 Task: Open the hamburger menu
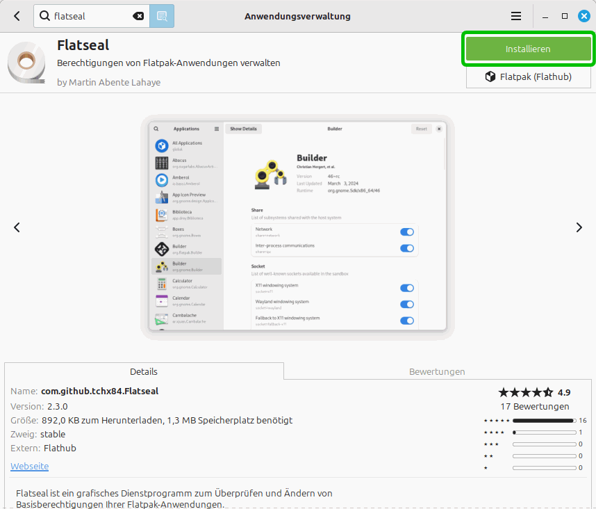516,16
